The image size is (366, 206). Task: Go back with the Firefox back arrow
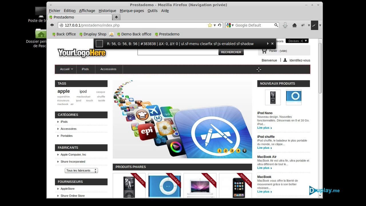pos(52,25)
